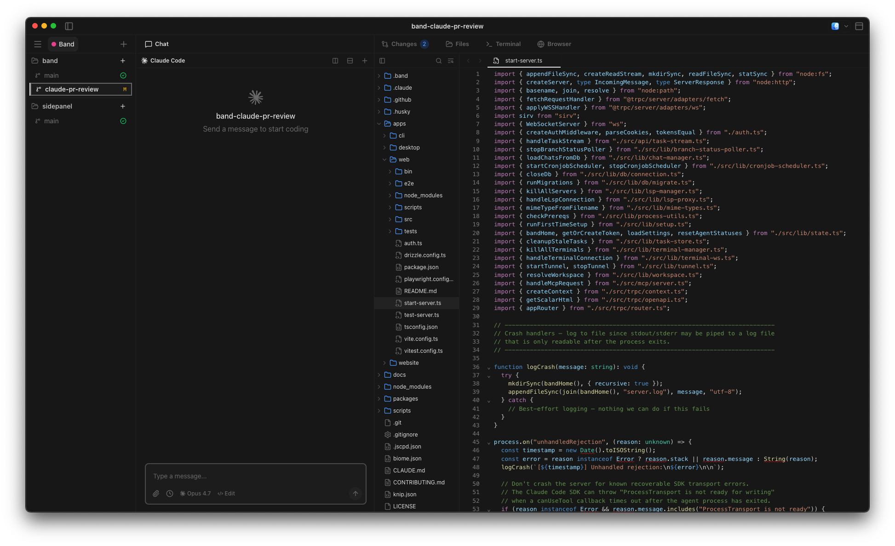Switch to the Files tab
The height and width of the screenshot is (546, 895).
pos(458,44)
